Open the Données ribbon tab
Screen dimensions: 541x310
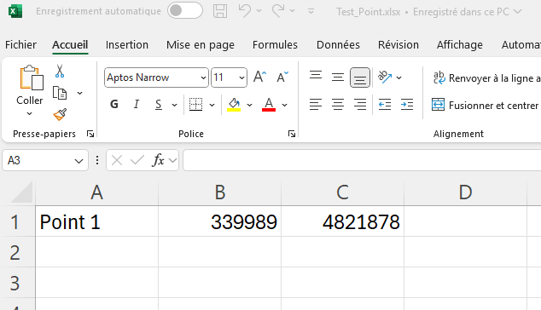point(338,45)
